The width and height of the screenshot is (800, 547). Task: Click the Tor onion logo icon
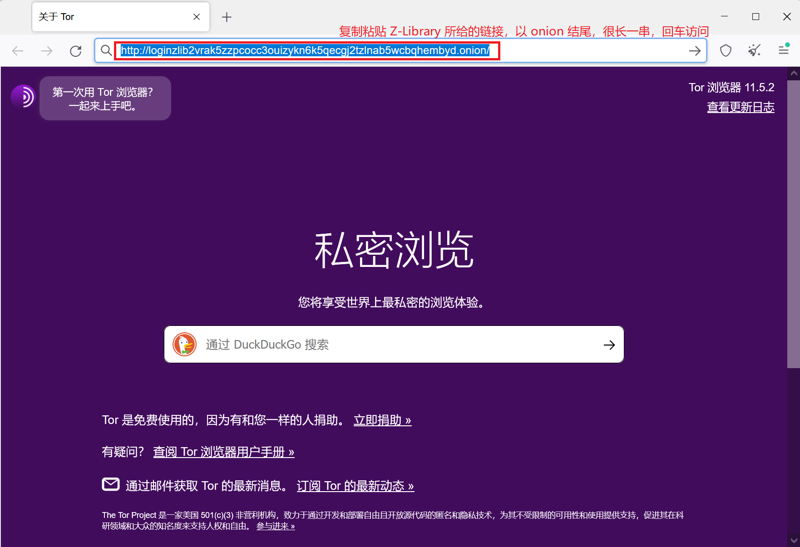point(23,97)
